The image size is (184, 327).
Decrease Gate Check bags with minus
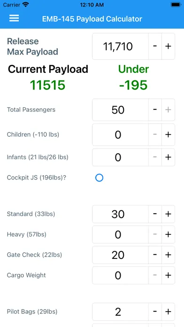pos(155,255)
